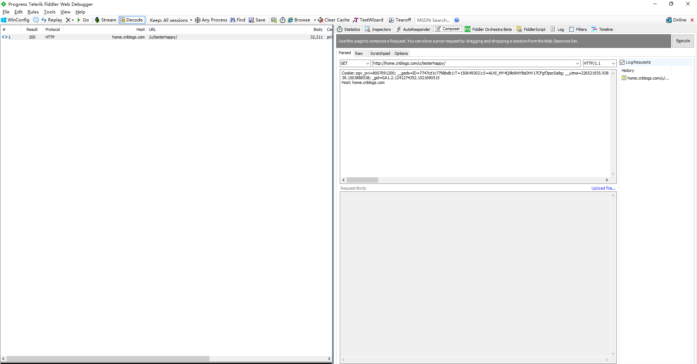Select the Parsed composer subtab
Image resolution: width=697 pixels, height=364 pixels.
tap(345, 53)
